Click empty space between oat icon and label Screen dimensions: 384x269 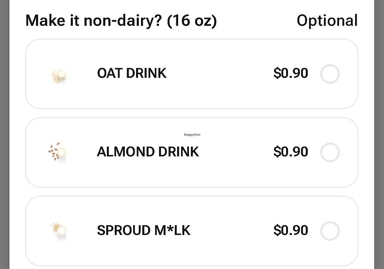click(x=82, y=74)
